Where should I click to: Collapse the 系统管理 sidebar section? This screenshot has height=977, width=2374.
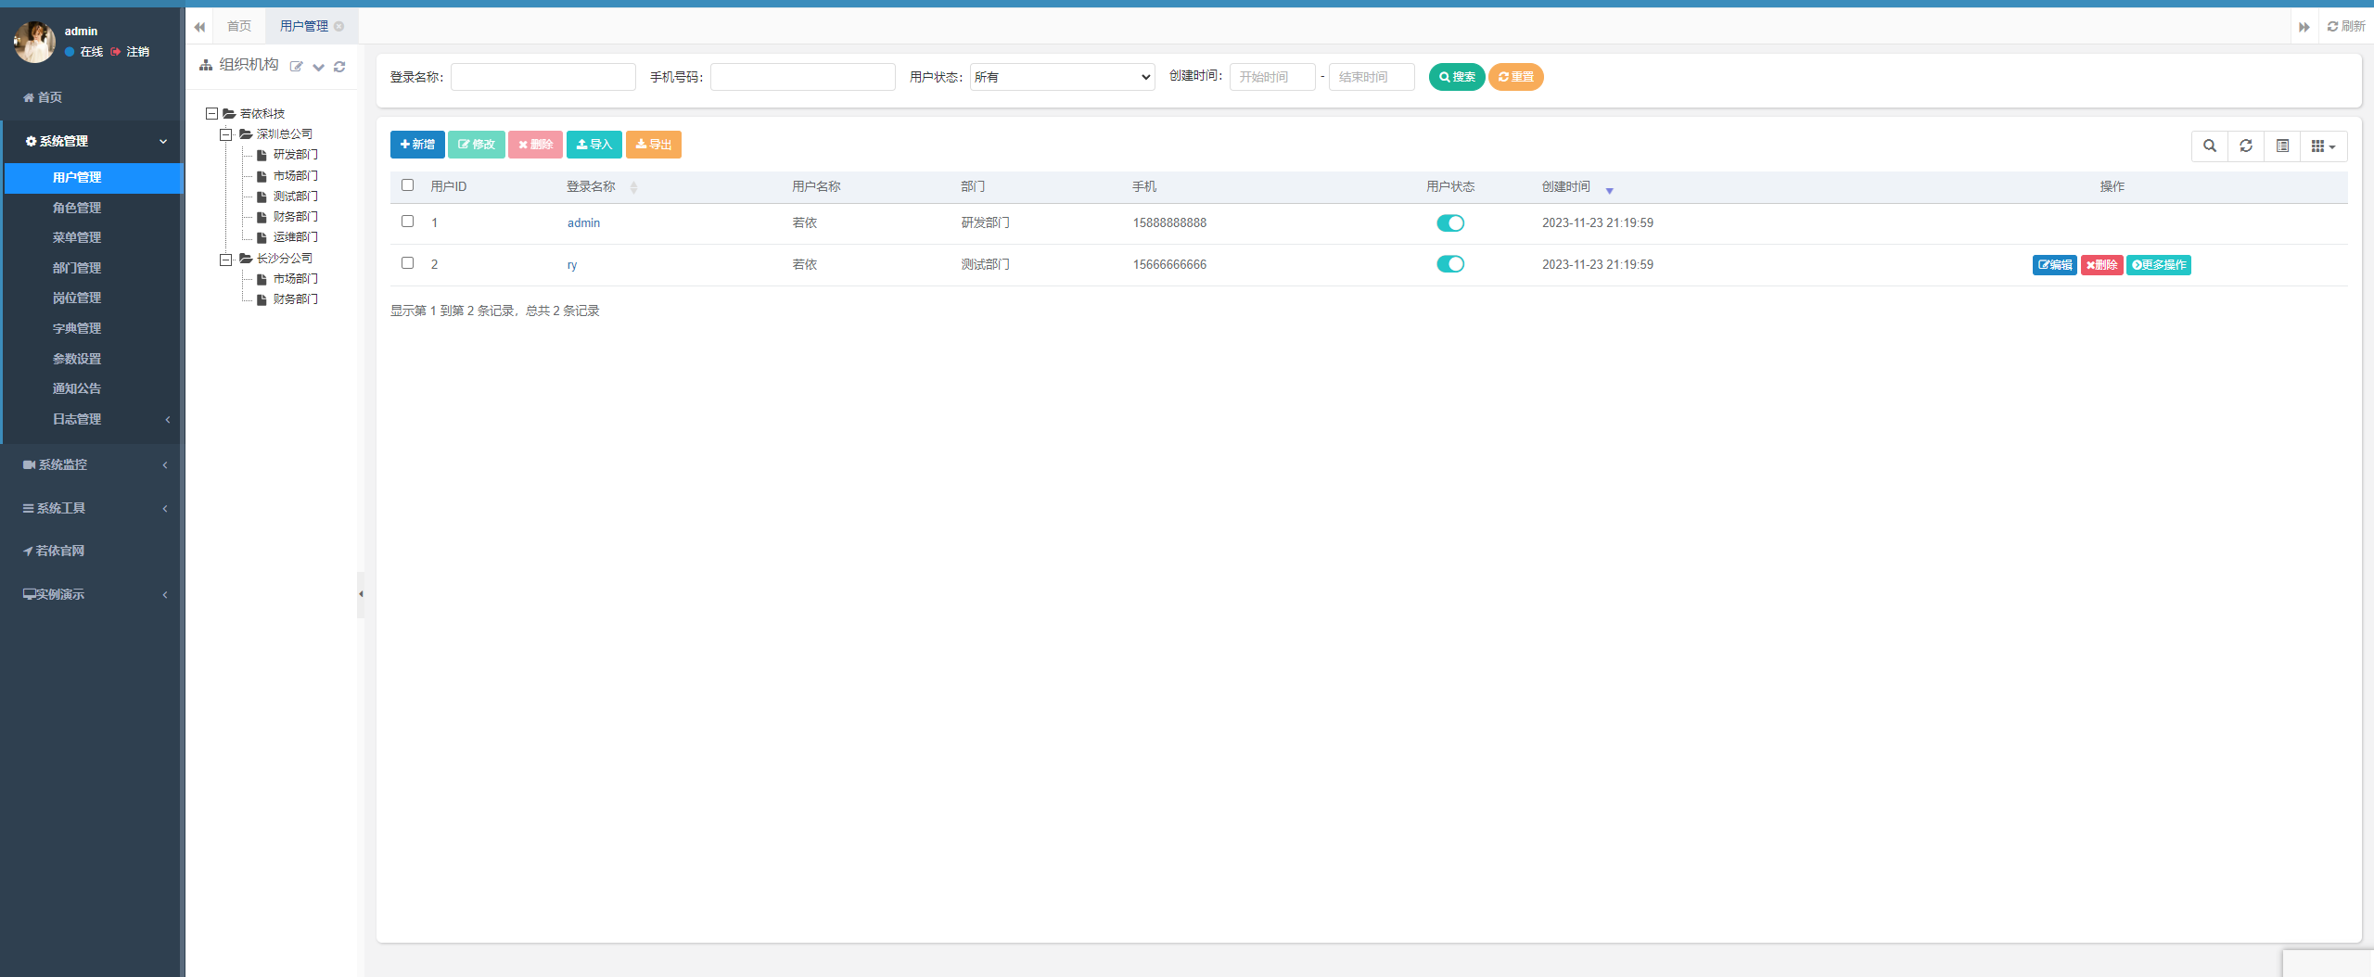pyautogui.click(x=93, y=141)
